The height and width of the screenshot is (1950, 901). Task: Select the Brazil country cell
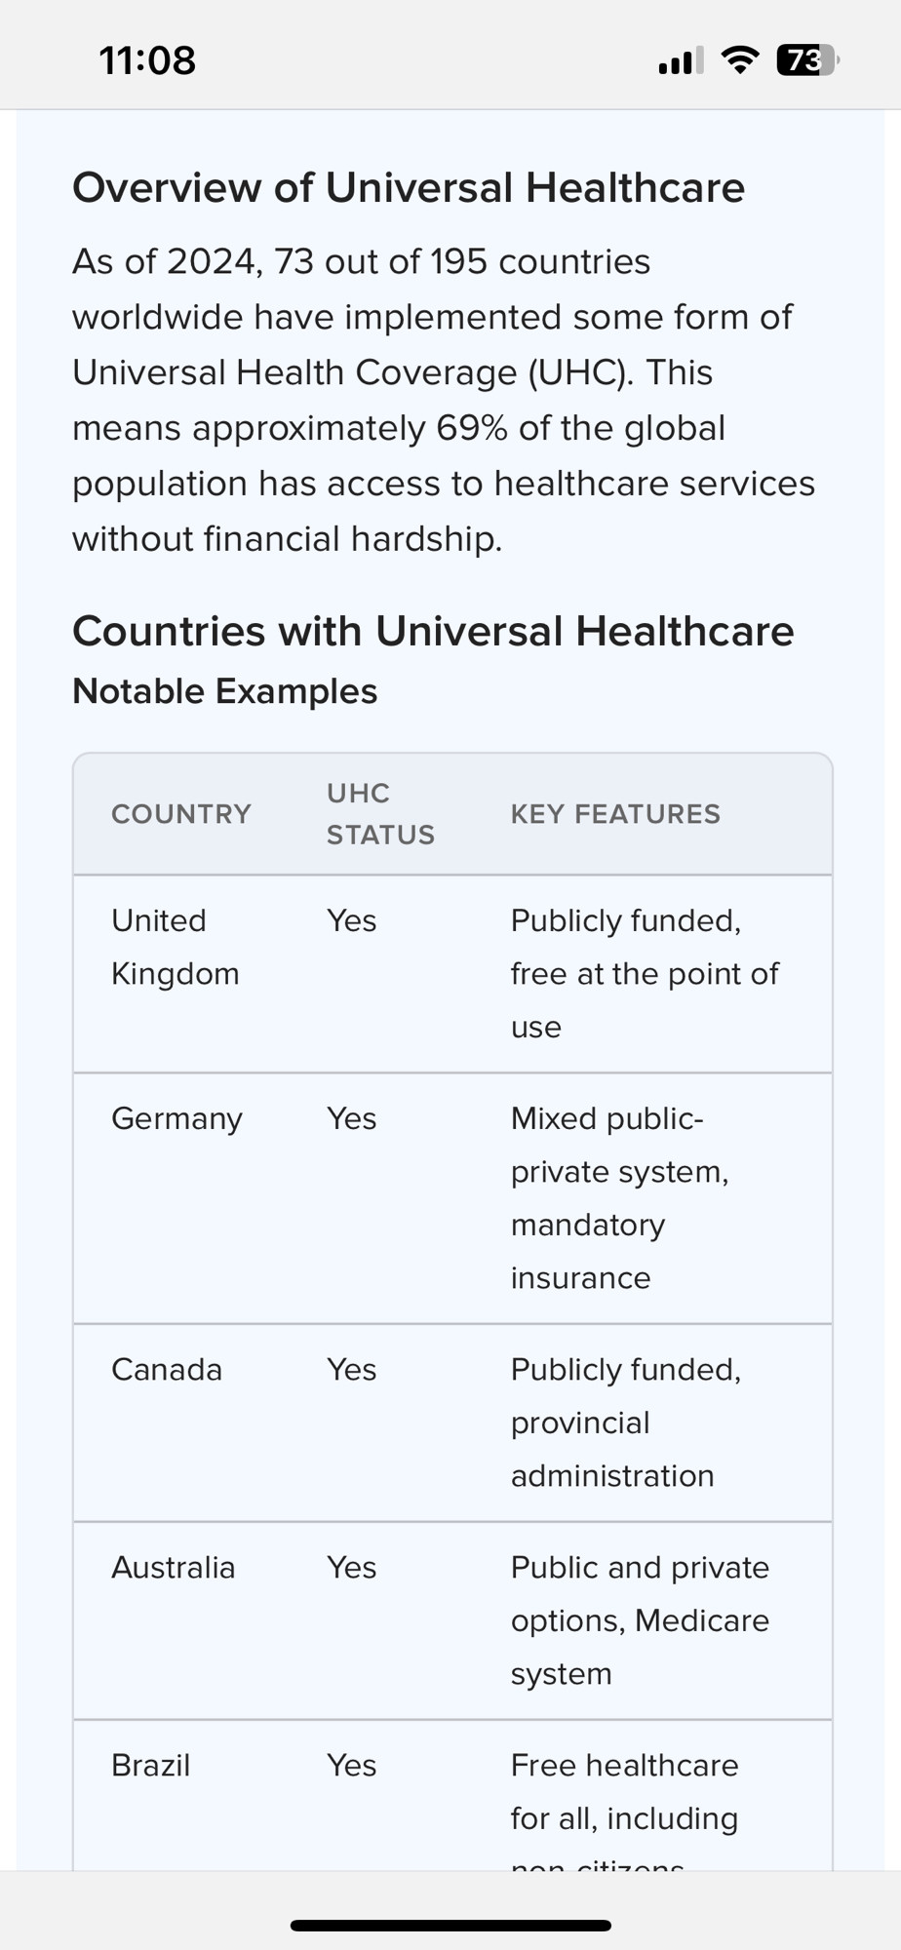tap(150, 1765)
